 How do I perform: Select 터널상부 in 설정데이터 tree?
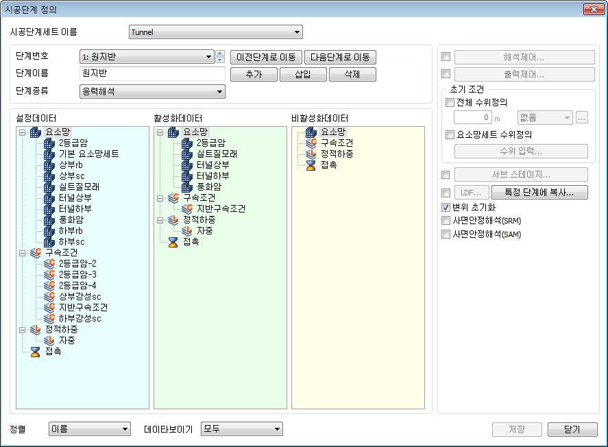click(x=75, y=197)
